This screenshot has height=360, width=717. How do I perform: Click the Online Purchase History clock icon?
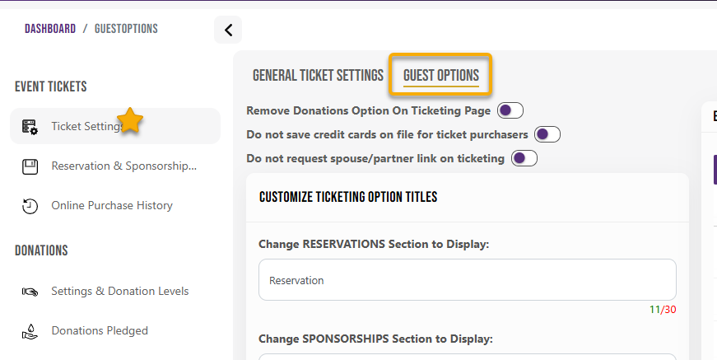pos(30,206)
